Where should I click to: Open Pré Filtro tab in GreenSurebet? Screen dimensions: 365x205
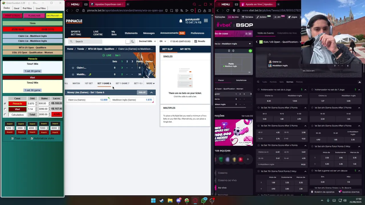pyautogui.click(x=27, y=8)
